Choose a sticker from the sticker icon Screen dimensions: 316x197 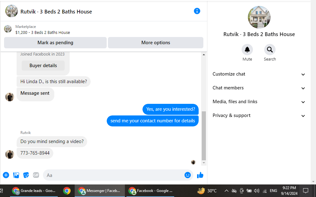(26, 175)
